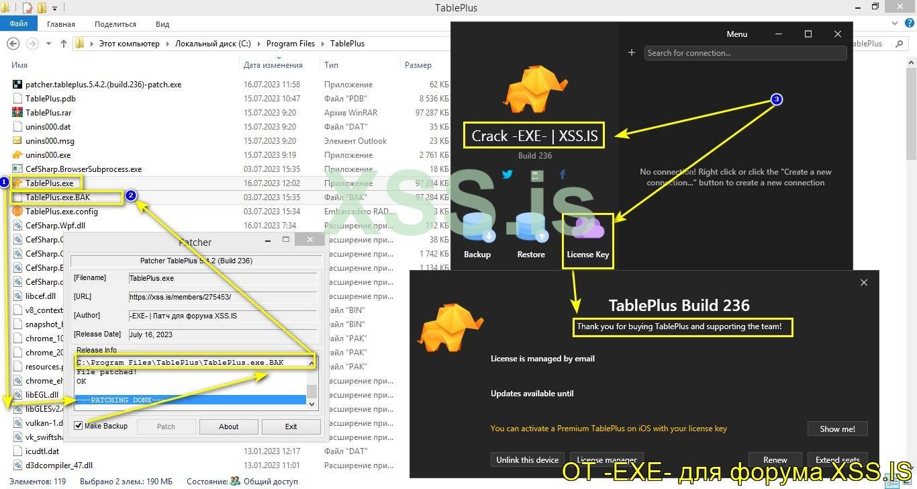The height and width of the screenshot is (489, 917).
Task: Click the Release Info scrollbar down arrow
Action: coord(311,404)
